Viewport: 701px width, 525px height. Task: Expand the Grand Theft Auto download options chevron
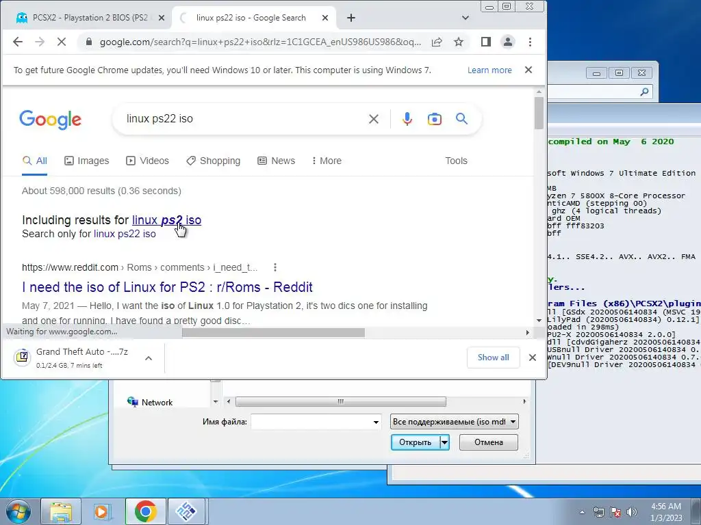tap(149, 358)
